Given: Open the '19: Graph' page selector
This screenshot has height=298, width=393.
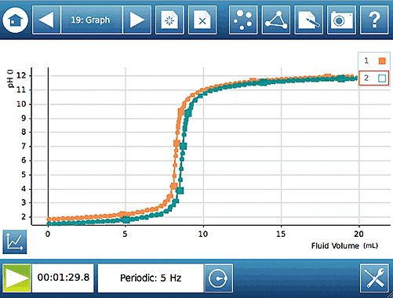Looking at the screenshot, I should point(91,20).
